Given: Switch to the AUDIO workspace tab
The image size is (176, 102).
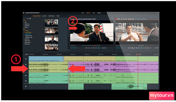Looking at the screenshot, I should coord(99,13).
